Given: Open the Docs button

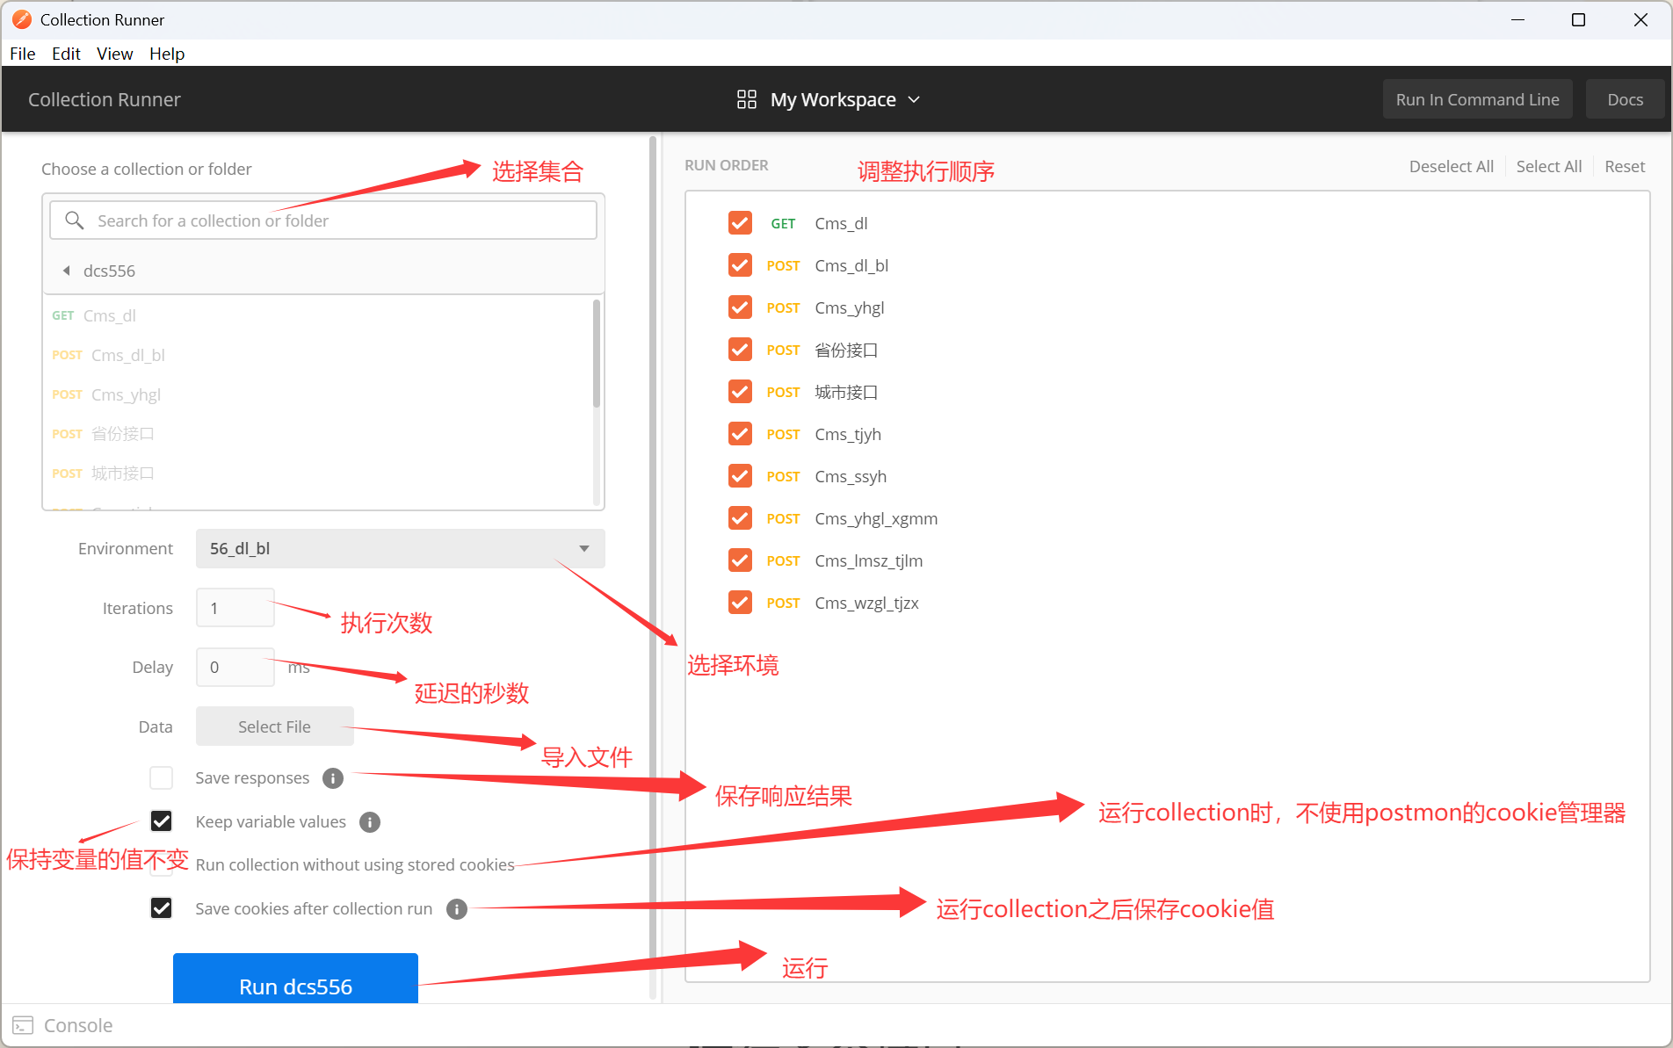Looking at the screenshot, I should 1626,99.
